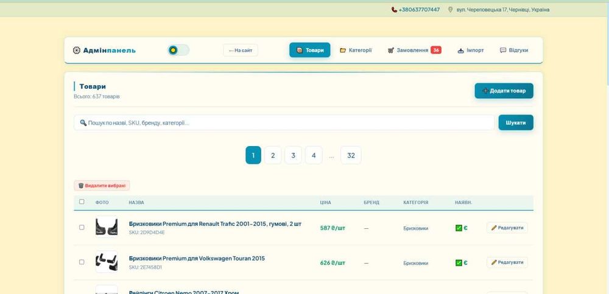This screenshot has height=294, width=609.
Task: Click Бризковики category in Renault row
Action: pos(415,228)
